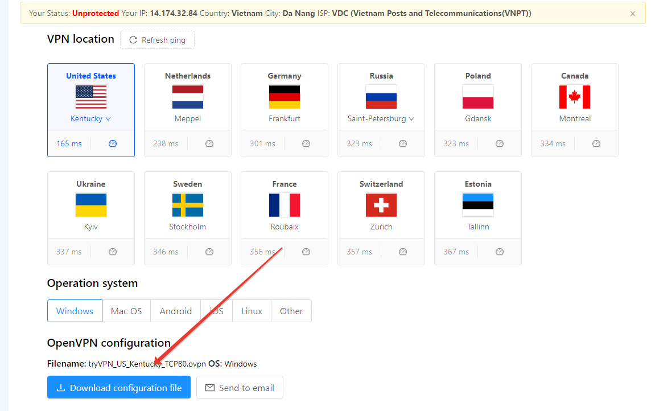Click the Estonia flag
This screenshot has width=651, height=411.
[478, 205]
